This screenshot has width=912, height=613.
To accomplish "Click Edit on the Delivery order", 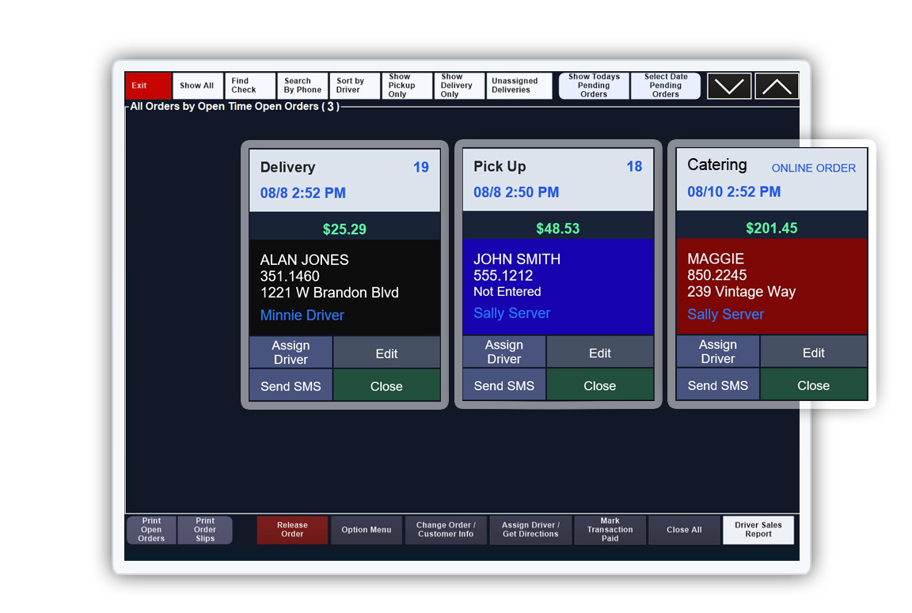I will click(386, 354).
